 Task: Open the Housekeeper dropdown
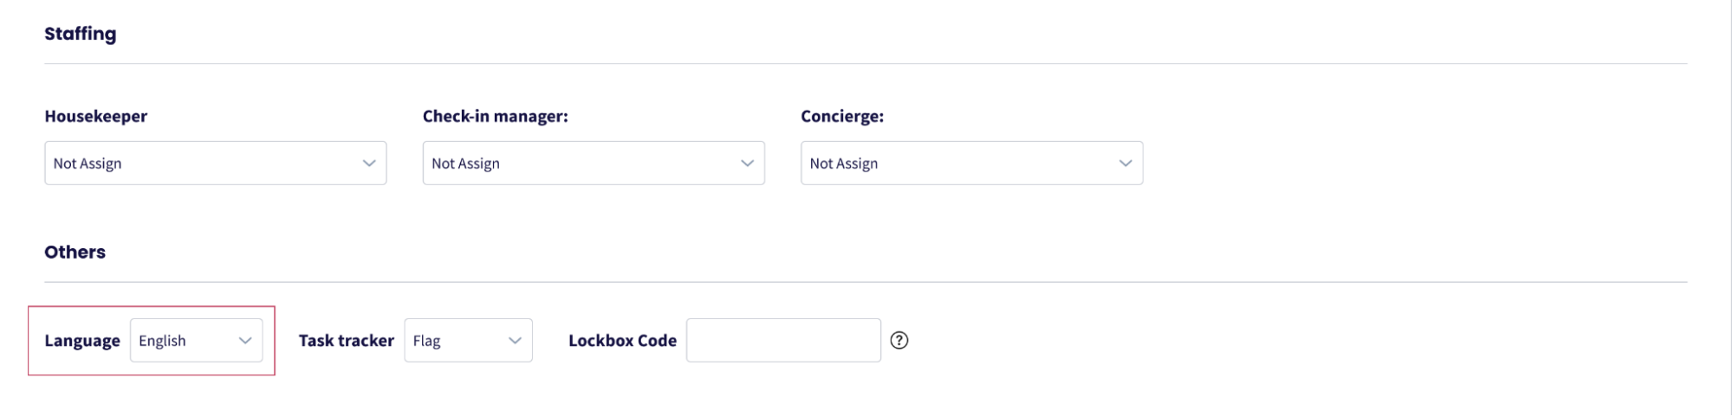tap(215, 163)
